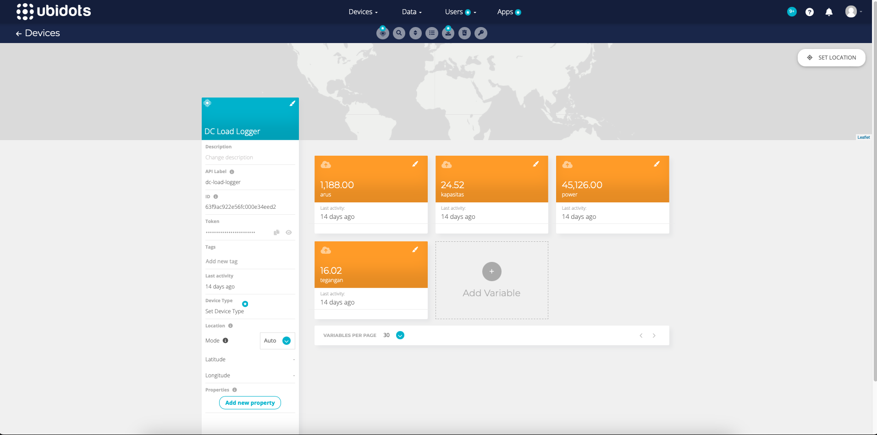Click the ubidots logo
877x435 pixels.
[x=54, y=11]
